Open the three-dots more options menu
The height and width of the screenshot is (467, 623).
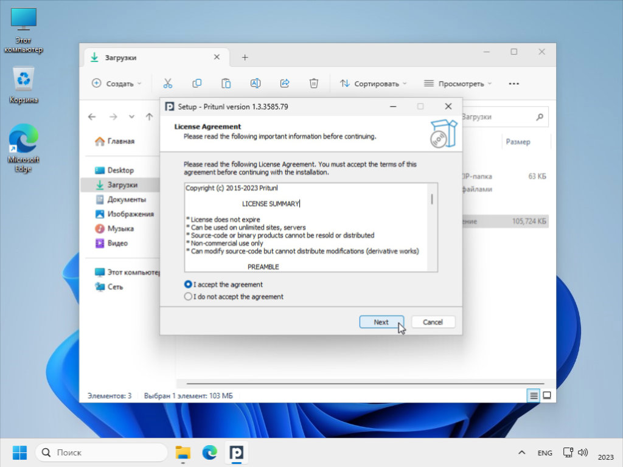coord(513,83)
